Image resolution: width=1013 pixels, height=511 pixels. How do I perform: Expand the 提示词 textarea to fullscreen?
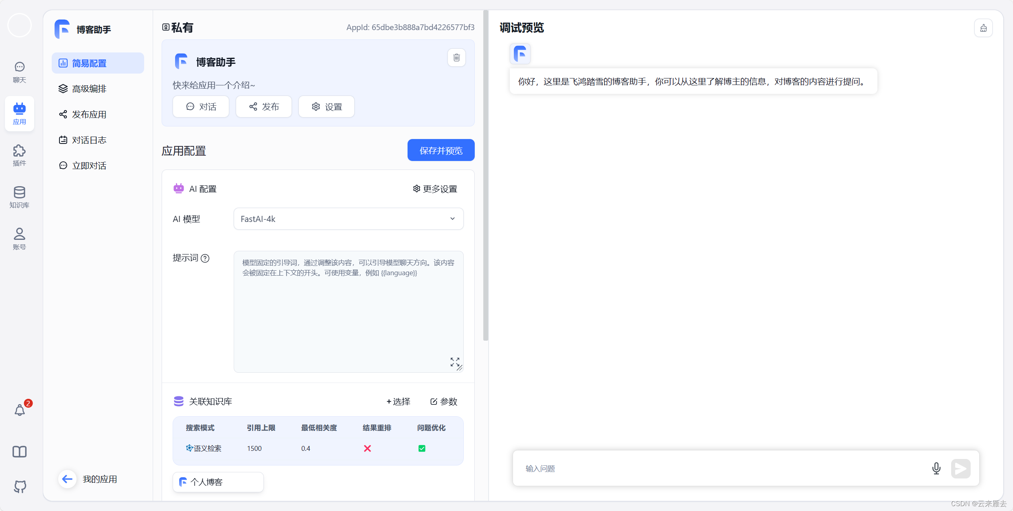(x=455, y=362)
